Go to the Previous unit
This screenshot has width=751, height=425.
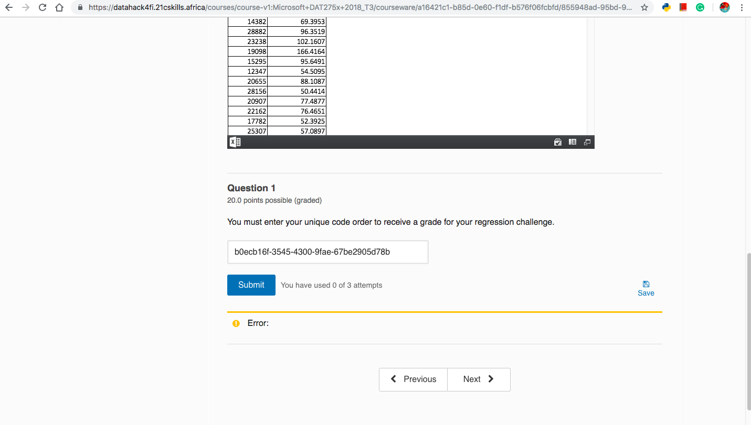tap(414, 379)
